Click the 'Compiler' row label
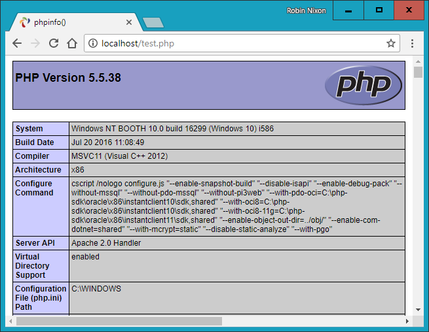The height and width of the screenshot is (332, 429). coord(32,156)
